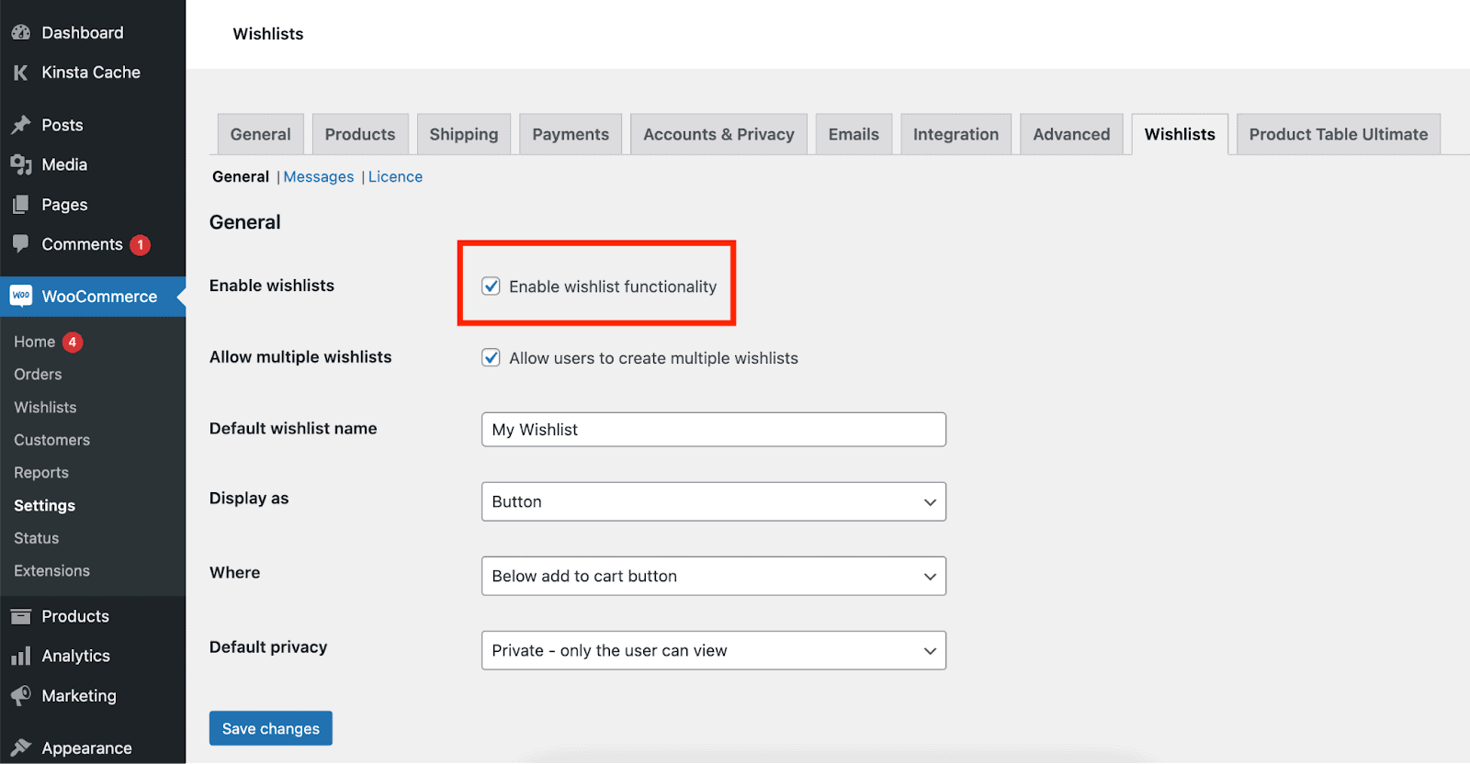Expand the Default privacy dropdown
The height and width of the screenshot is (764, 1470).
tap(714, 650)
